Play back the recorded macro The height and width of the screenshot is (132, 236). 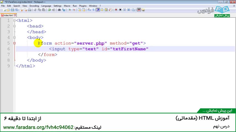[x=124, y=10]
